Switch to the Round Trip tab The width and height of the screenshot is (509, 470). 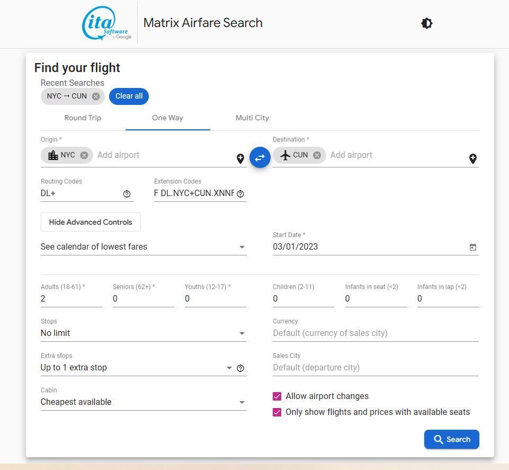[83, 118]
